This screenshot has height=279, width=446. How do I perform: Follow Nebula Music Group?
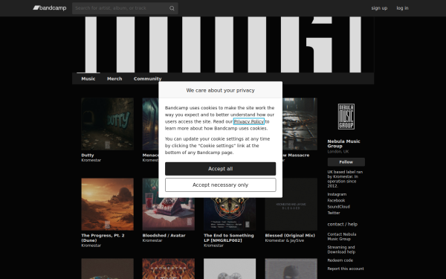(x=346, y=162)
